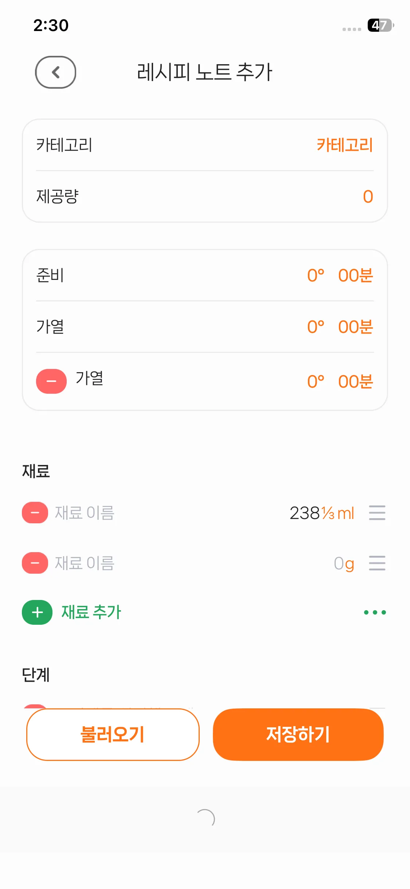Image resolution: width=410 pixels, height=889 pixels.
Task: Pick the 준비 time value
Action: 340,276
